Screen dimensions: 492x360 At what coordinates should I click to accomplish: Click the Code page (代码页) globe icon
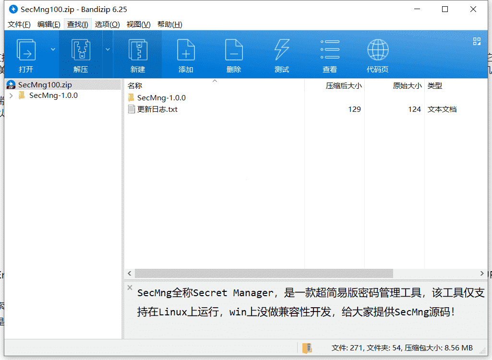[x=378, y=49]
